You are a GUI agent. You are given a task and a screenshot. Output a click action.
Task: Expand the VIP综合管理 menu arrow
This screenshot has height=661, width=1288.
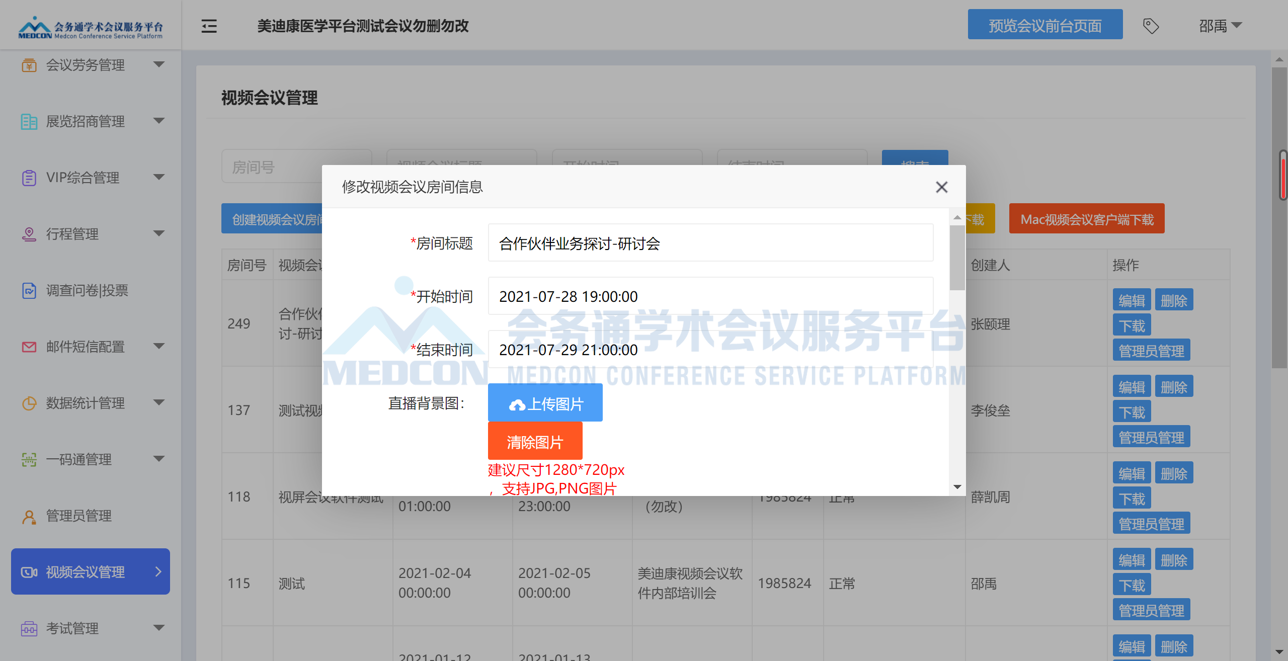pyautogui.click(x=159, y=177)
